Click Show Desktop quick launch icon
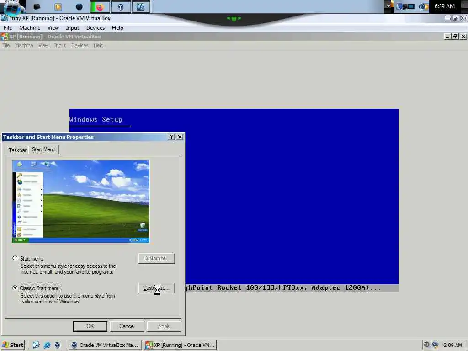Viewport: 468px width, 351px height. pos(36,345)
